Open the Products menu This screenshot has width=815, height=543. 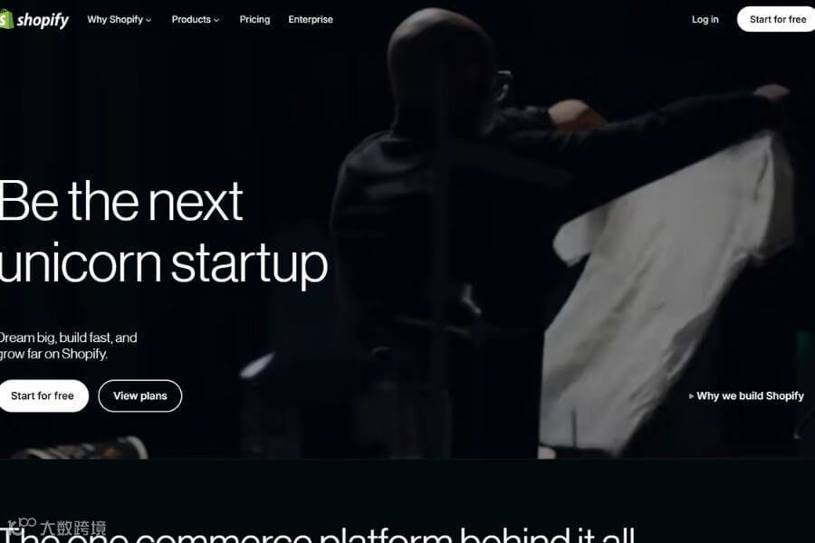coord(196,19)
